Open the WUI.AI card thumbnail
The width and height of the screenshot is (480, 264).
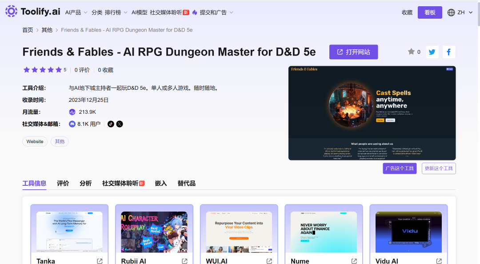(239, 232)
